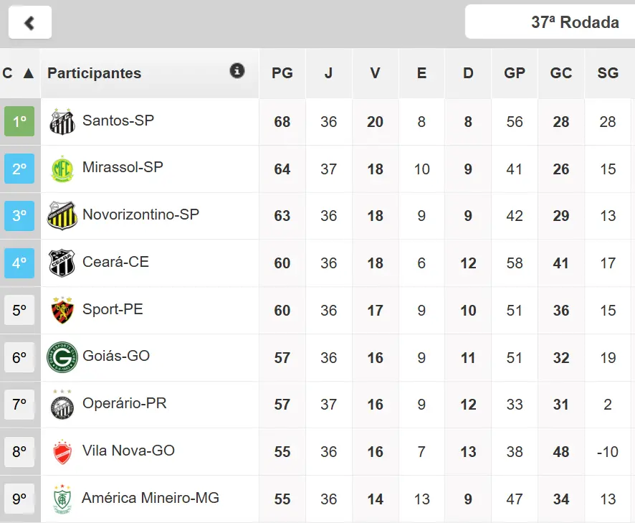
Task: Select the SG column header
Action: [x=608, y=73]
